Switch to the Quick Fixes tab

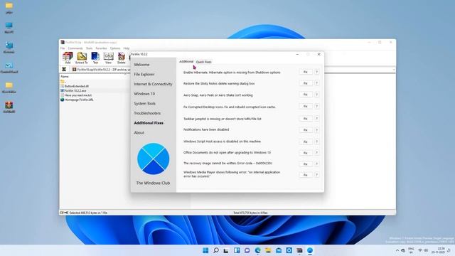pos(204,62)
